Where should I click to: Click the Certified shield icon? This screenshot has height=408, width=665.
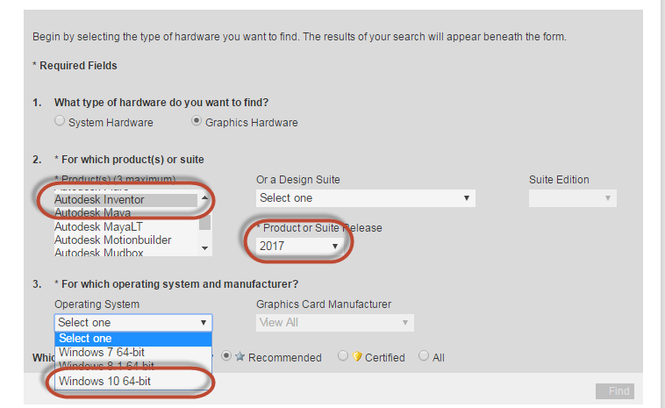tap(357, 357)
